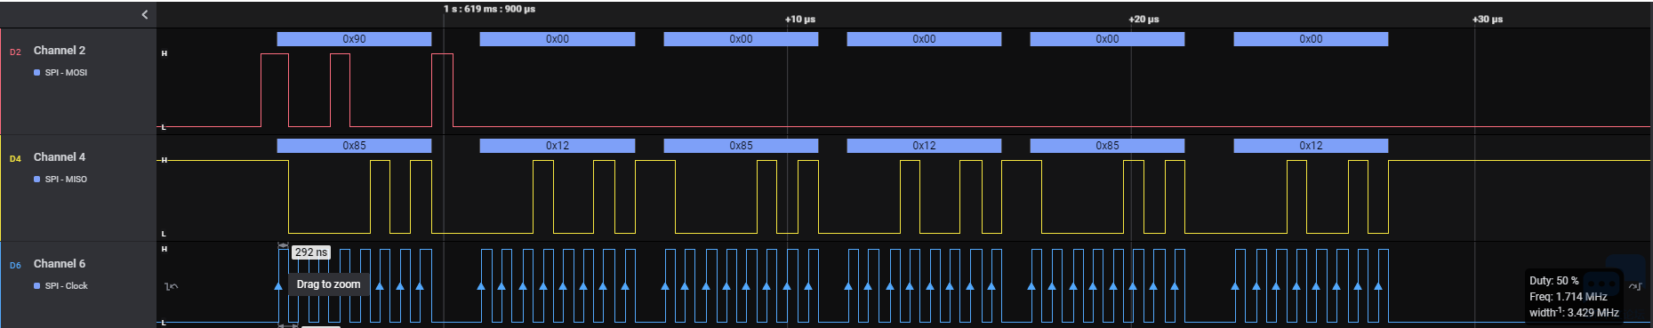The width and height of the screenshot is (1653, 328).
Task: Collapse the channel sidebar with the chevron
Action: (x=145, y=14)
